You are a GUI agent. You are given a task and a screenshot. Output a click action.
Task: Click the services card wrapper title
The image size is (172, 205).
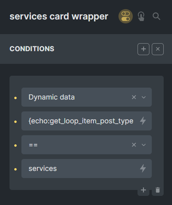click(59, 16)
